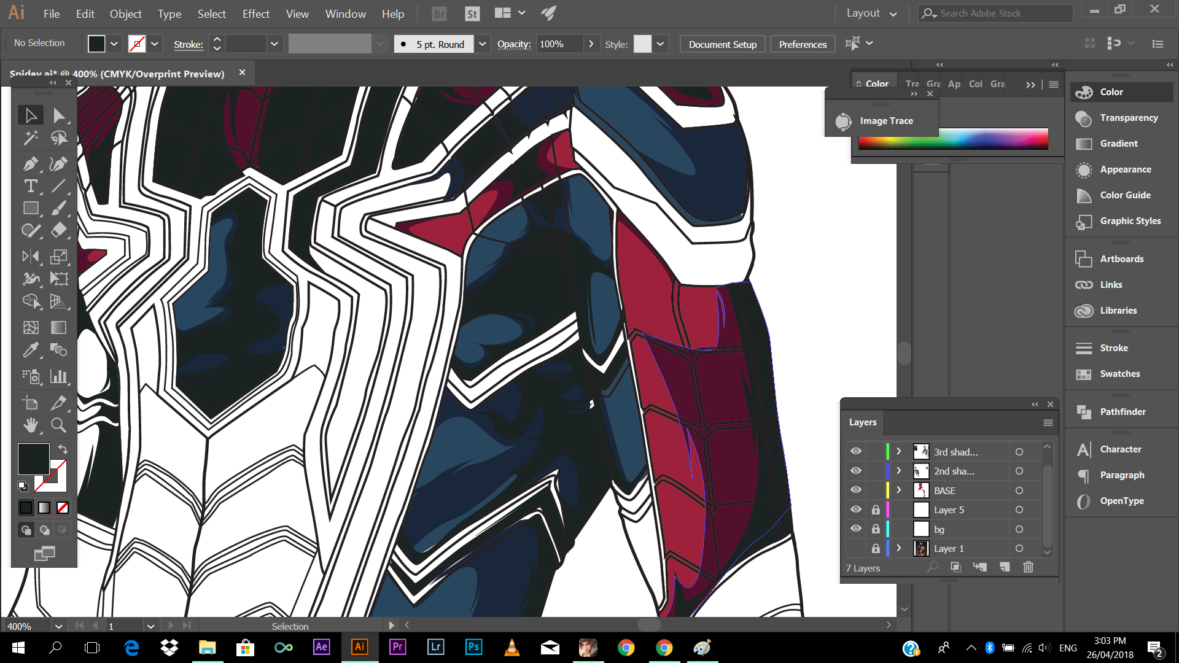Screen dimensions: 1179x663
Task: Click the target circle of BASE layer
Action: (1019, 490)
